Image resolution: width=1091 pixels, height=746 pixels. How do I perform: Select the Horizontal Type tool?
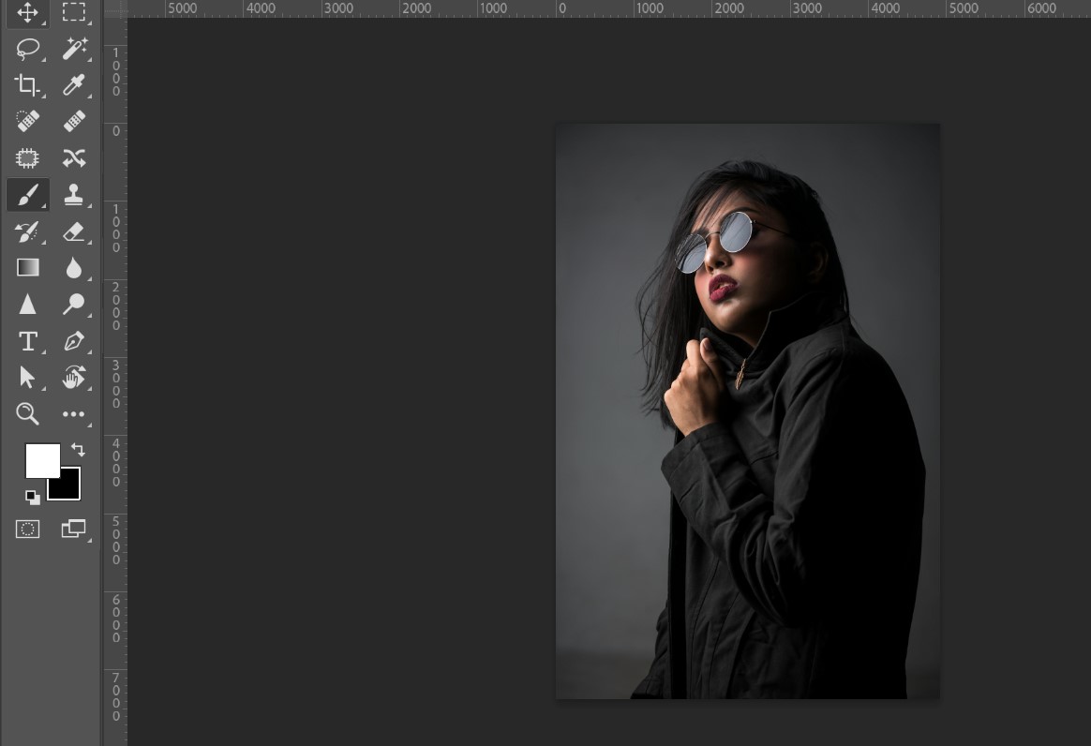[27, 341]
